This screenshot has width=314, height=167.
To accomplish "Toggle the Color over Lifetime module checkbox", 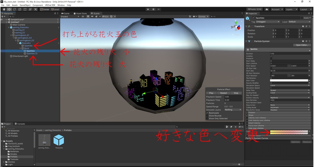I will tap(247, 128).
